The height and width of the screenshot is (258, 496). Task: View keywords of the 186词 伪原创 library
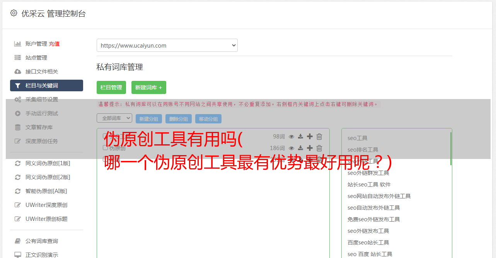291,148
